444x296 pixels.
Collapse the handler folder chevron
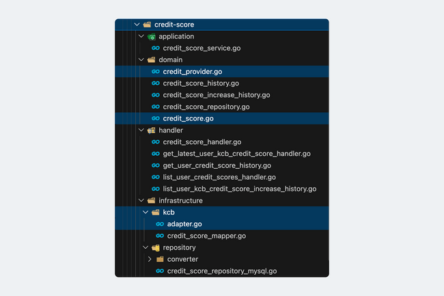tap(141, 131)
